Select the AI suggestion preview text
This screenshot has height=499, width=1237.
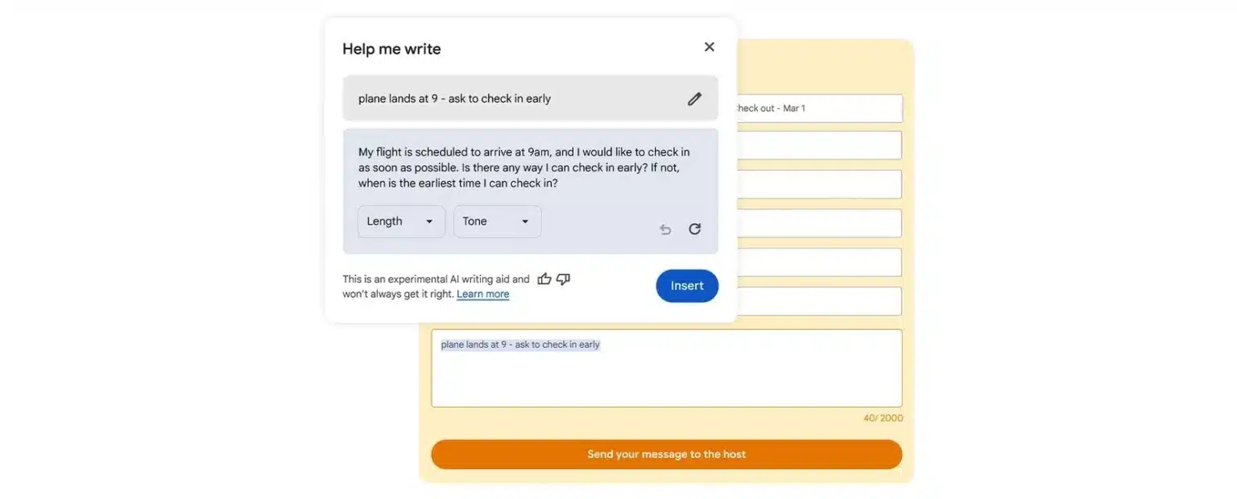click(523, 167)
